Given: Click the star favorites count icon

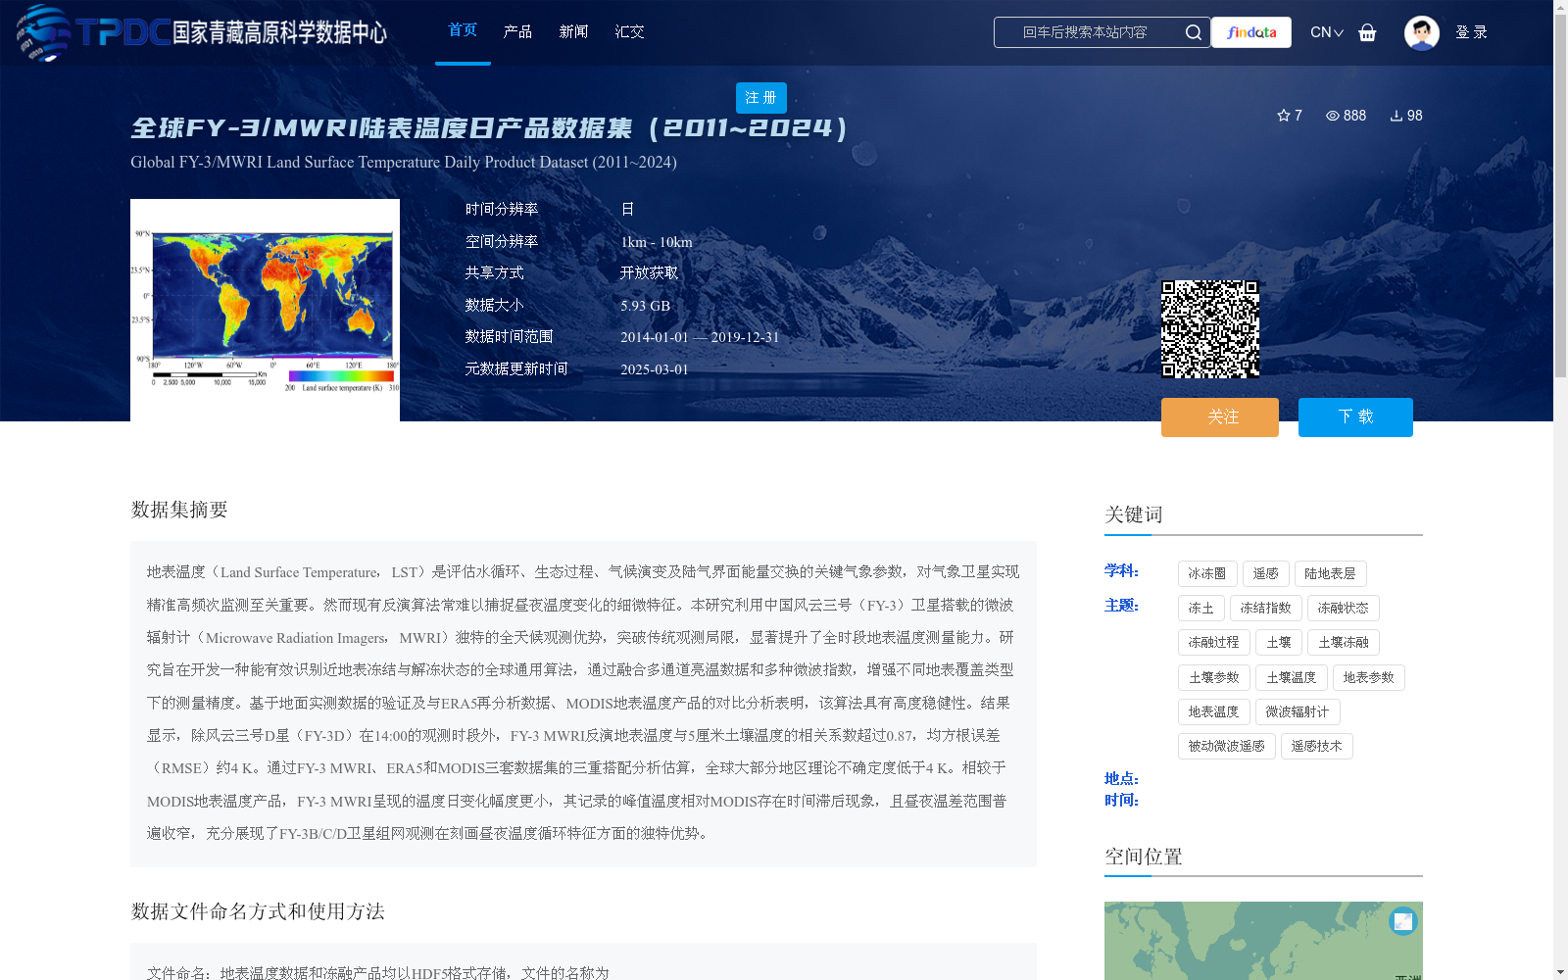Looking at the screenshot, I should pos(1283,116).
